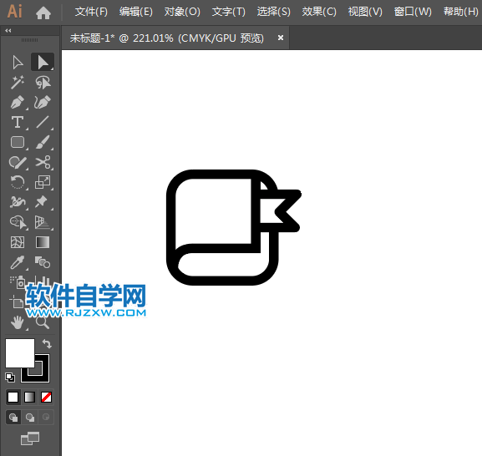The height and width of the screenshot is (456, 482).
Task: Select the Paintbrush tool
Action: [43, 142]
